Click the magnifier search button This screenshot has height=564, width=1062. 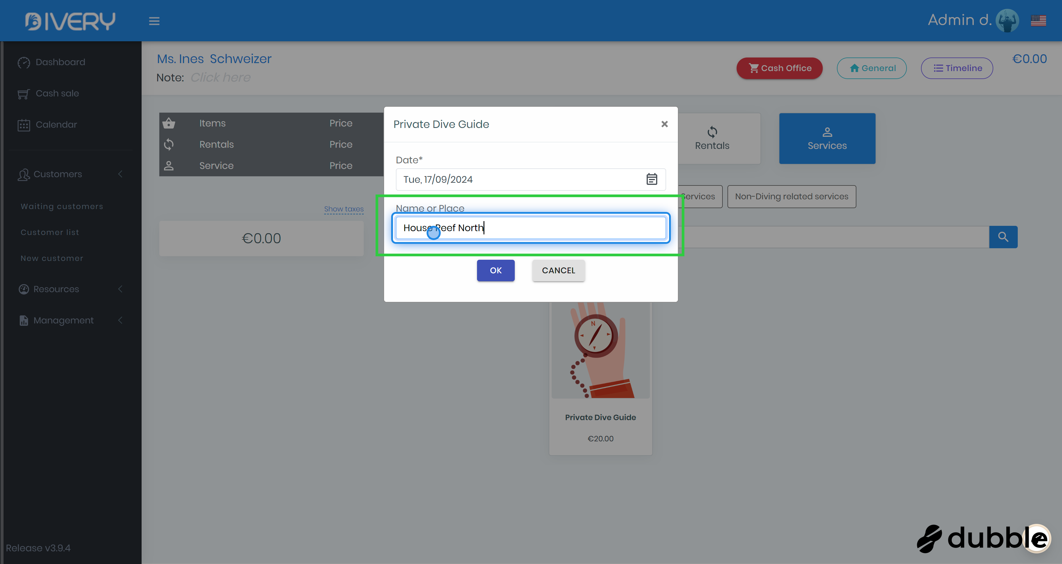1003,237
